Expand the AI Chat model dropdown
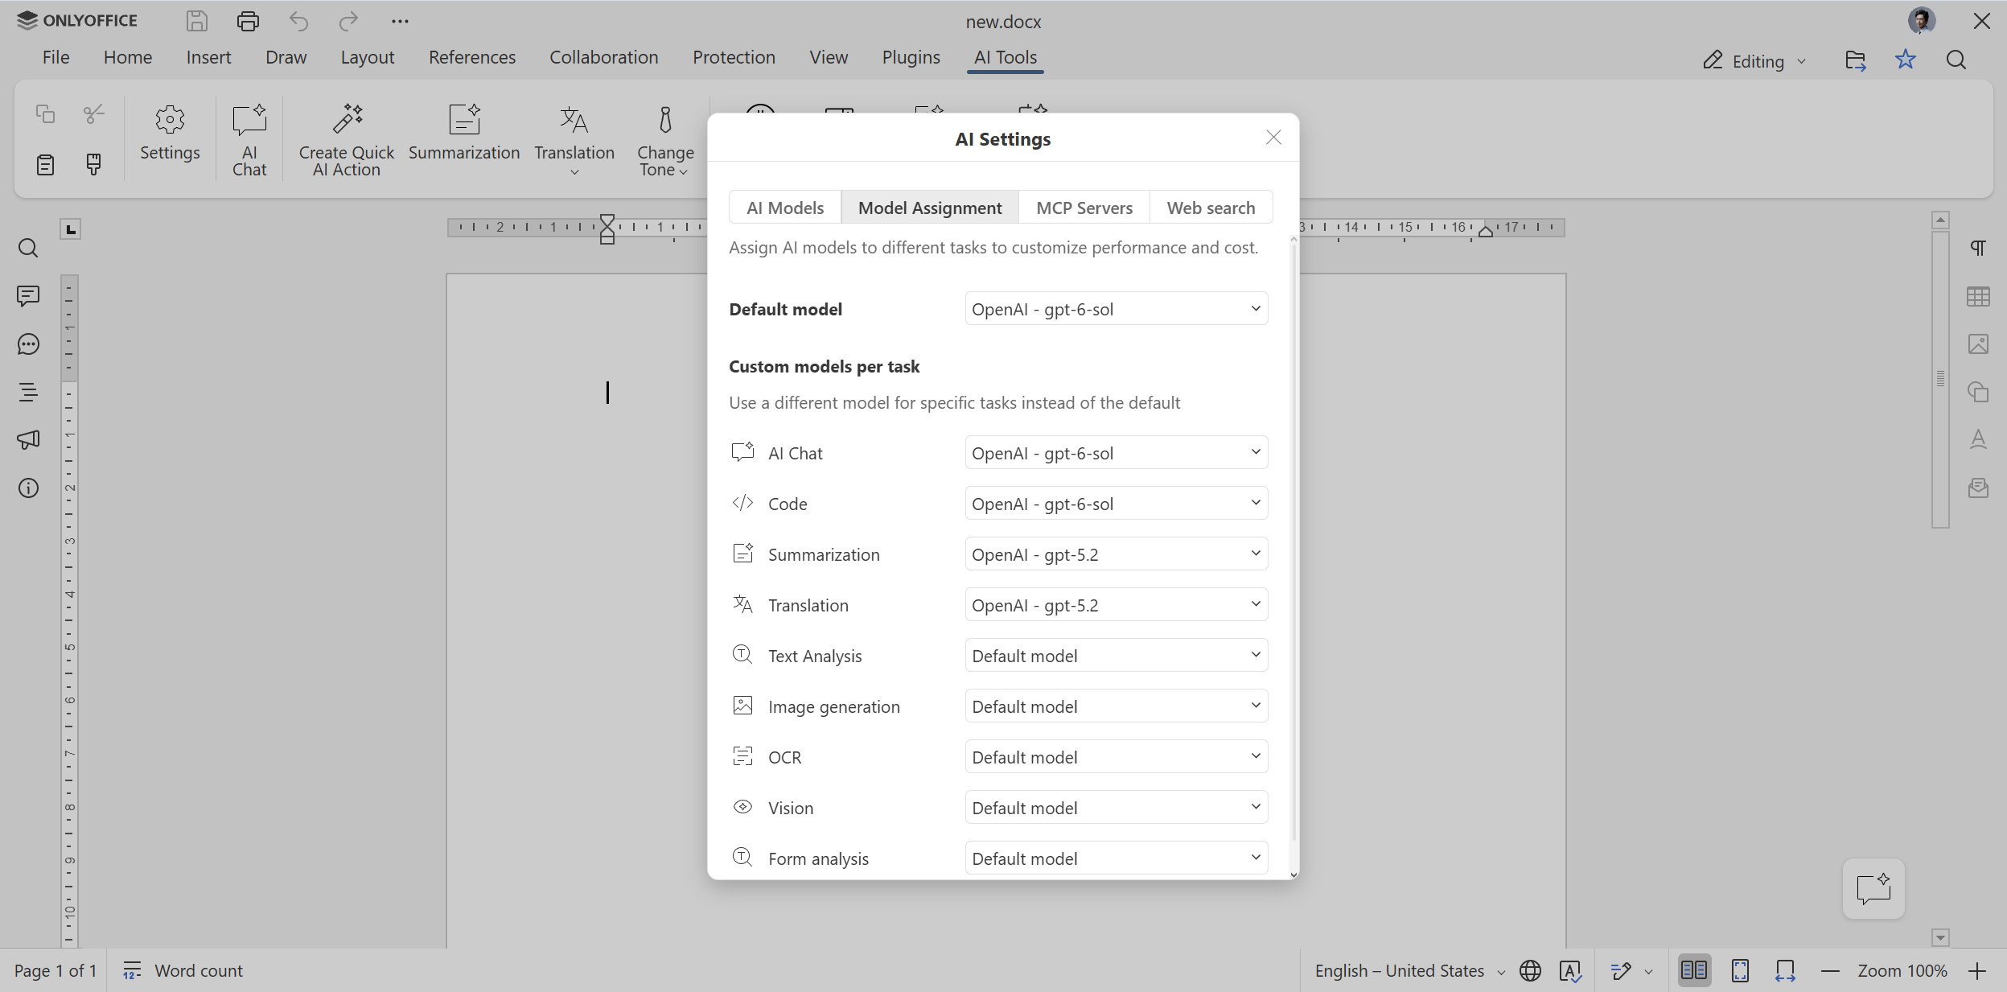 [x=1116, y=453]
